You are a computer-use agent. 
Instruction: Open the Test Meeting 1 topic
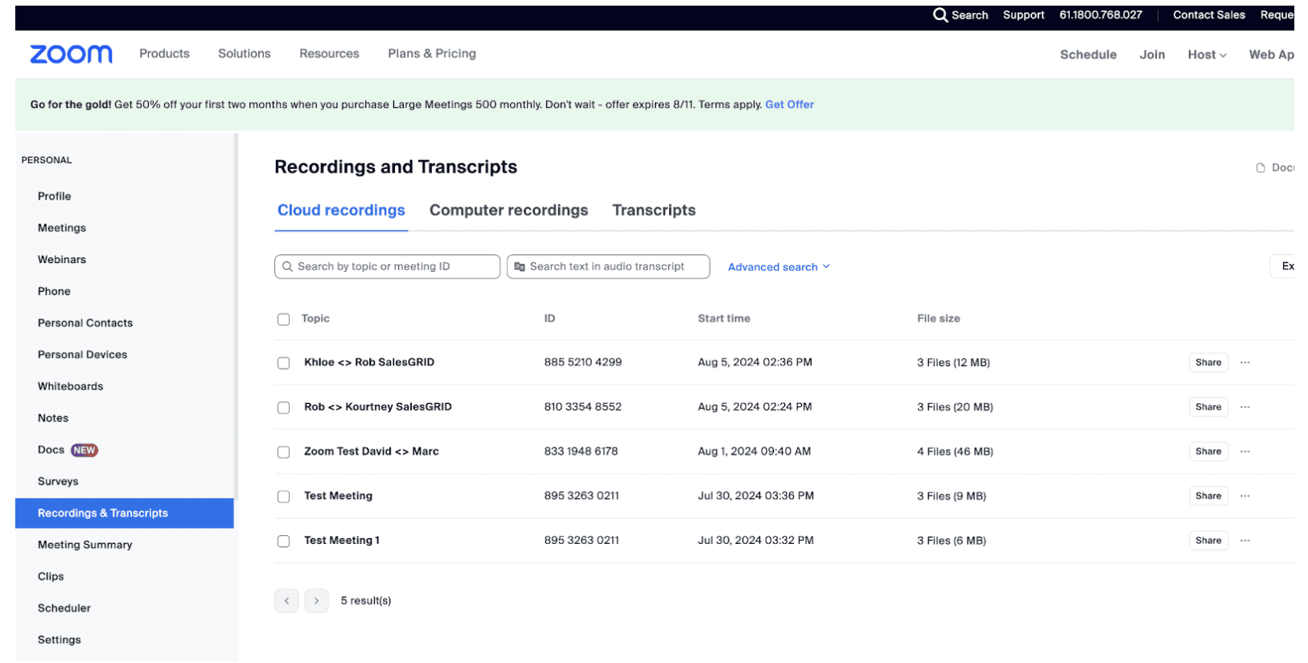tap(342, 541)
